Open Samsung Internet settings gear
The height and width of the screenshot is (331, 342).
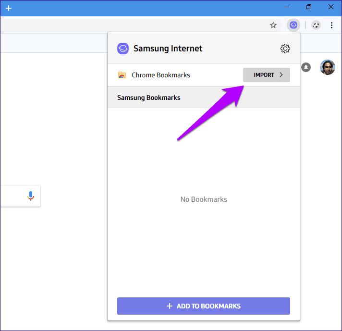coord(285,49)
